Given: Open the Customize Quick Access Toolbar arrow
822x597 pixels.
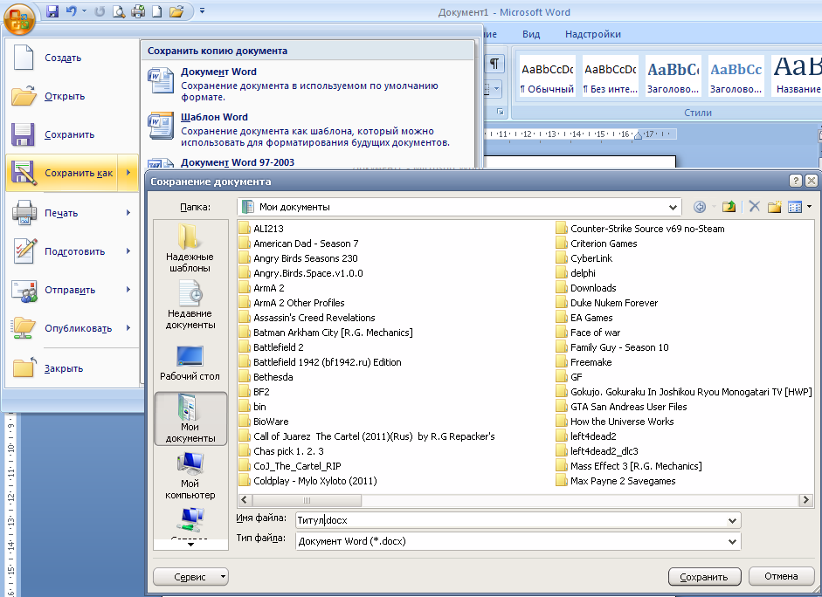Looking at the screenshot, I should 203,10.
